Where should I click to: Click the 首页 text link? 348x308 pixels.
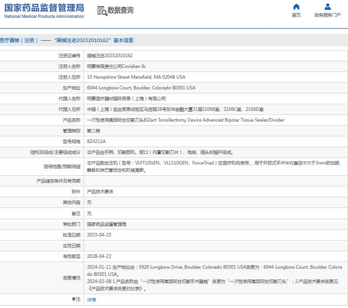(x=296, y=15)
